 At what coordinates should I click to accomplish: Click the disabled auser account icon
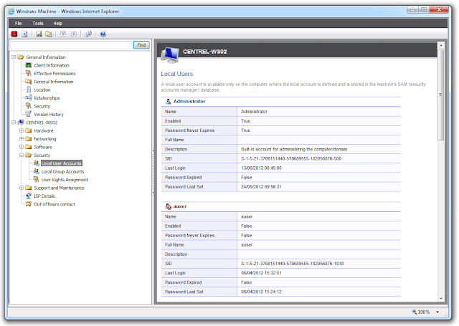click(169, 206)
